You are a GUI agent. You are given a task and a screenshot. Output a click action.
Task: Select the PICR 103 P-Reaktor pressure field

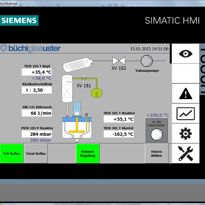[37, 134]
